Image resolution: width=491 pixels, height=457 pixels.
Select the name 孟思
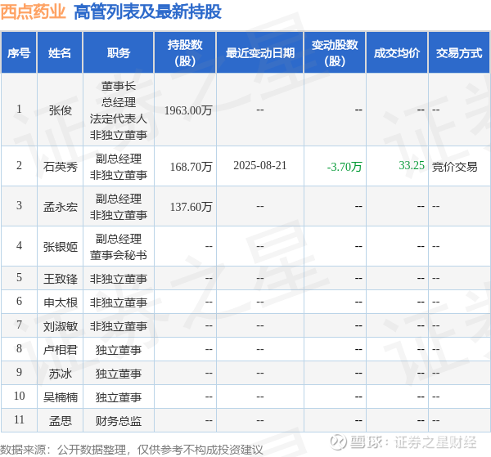pyautogui.click(x=60, y=421)
